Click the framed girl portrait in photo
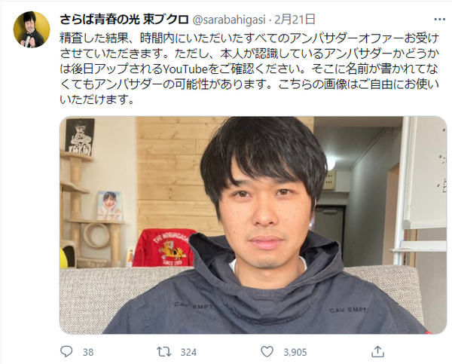Viewport: 452px width, 364px height. (109, 206)
